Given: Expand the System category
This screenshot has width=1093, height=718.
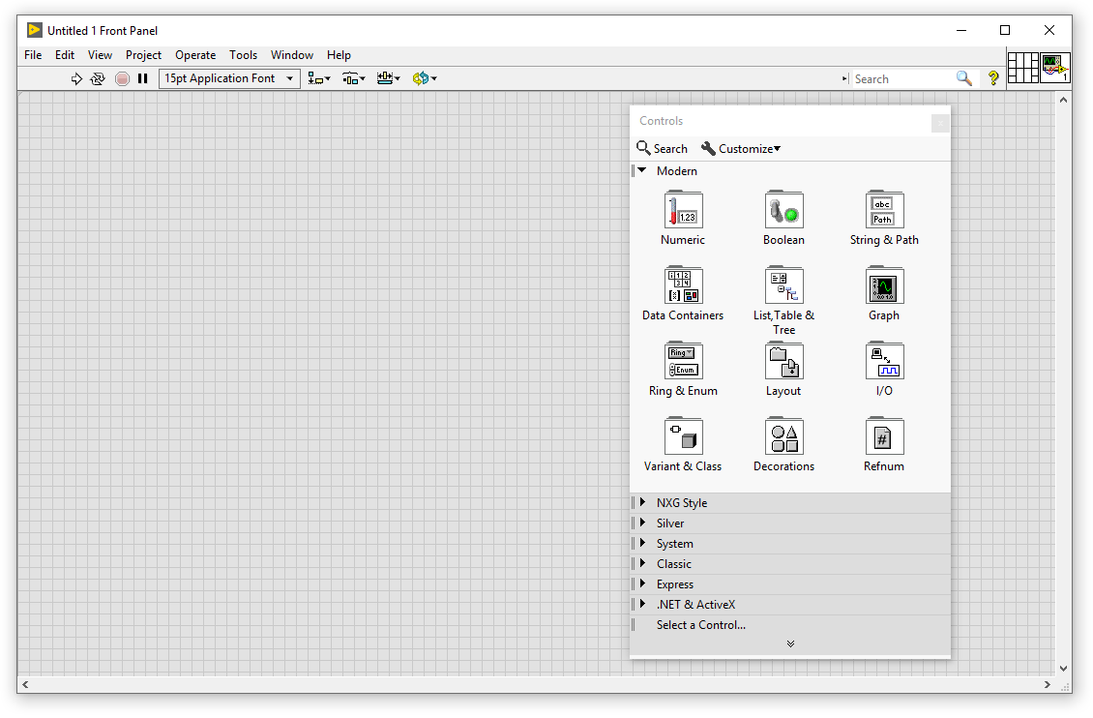Looking at the screenshot, I should point(642,542).
